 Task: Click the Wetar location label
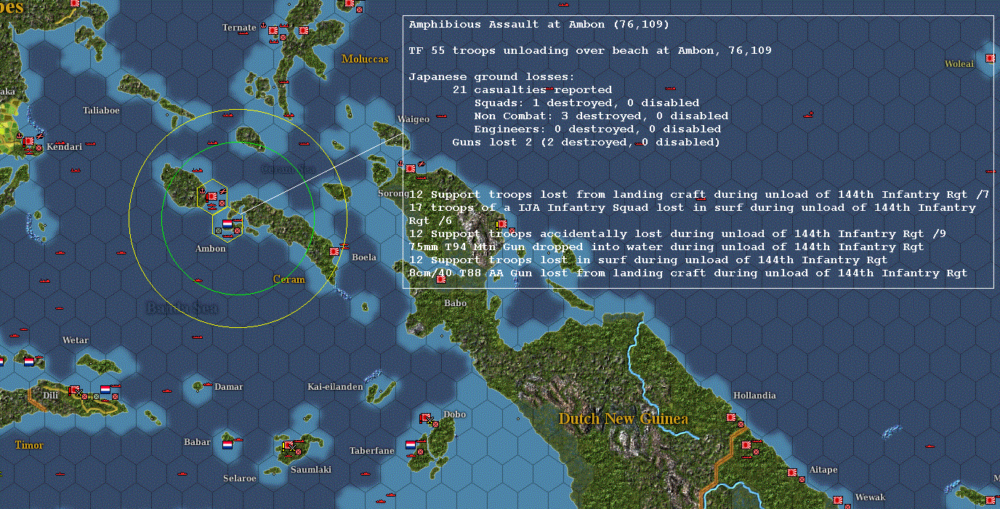click(x=76, y=340)
